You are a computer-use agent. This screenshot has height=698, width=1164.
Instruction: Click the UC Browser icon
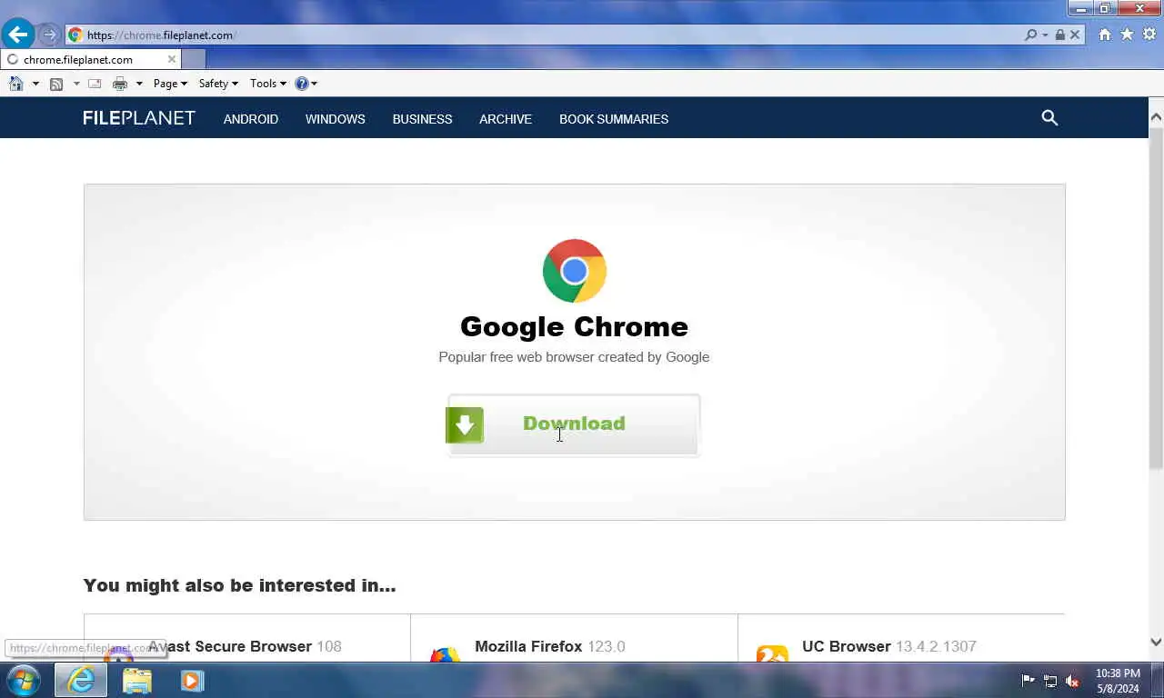(x=772, y=653)
